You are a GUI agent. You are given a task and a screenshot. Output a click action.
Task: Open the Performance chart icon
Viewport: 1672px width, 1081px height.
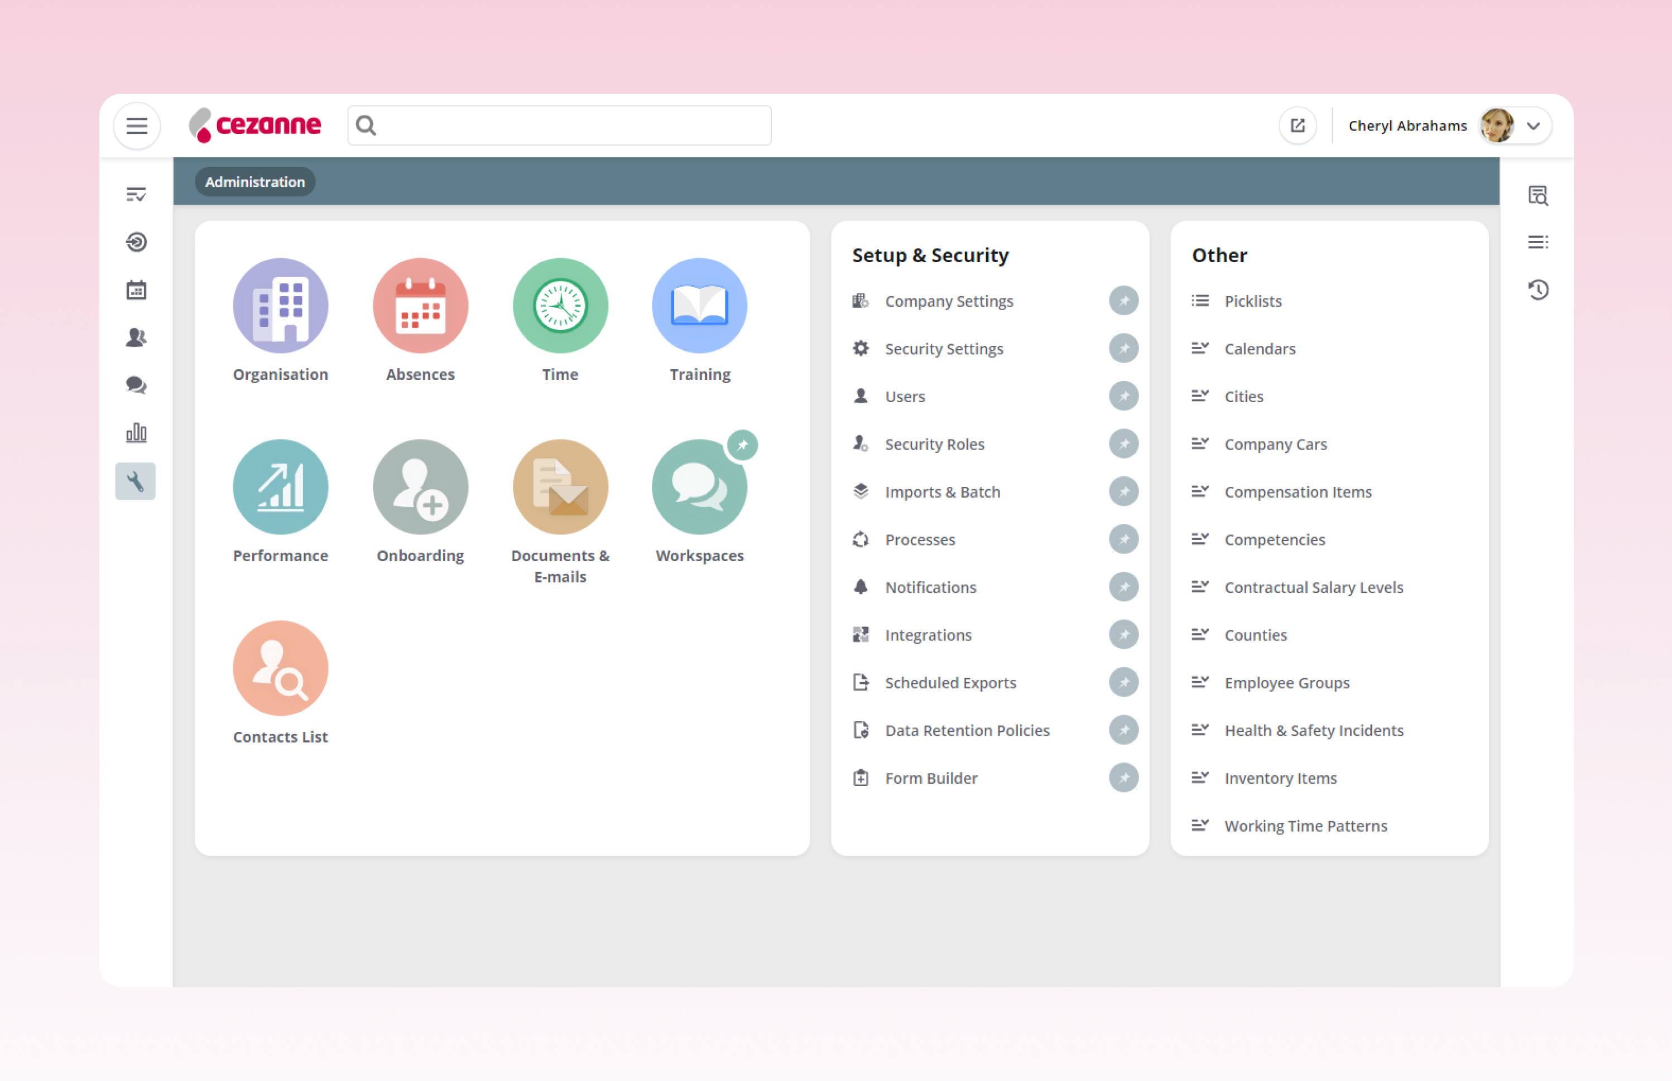[280, 486]
